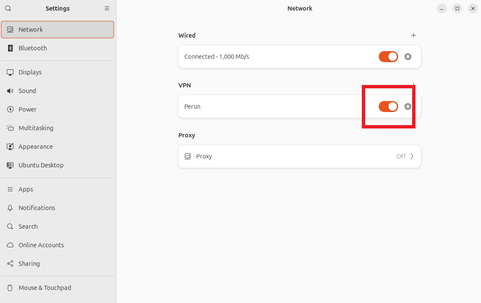Select Network in the sidebar
The width and height of the screenshot is (481, 303).
[x=30, y=29]
